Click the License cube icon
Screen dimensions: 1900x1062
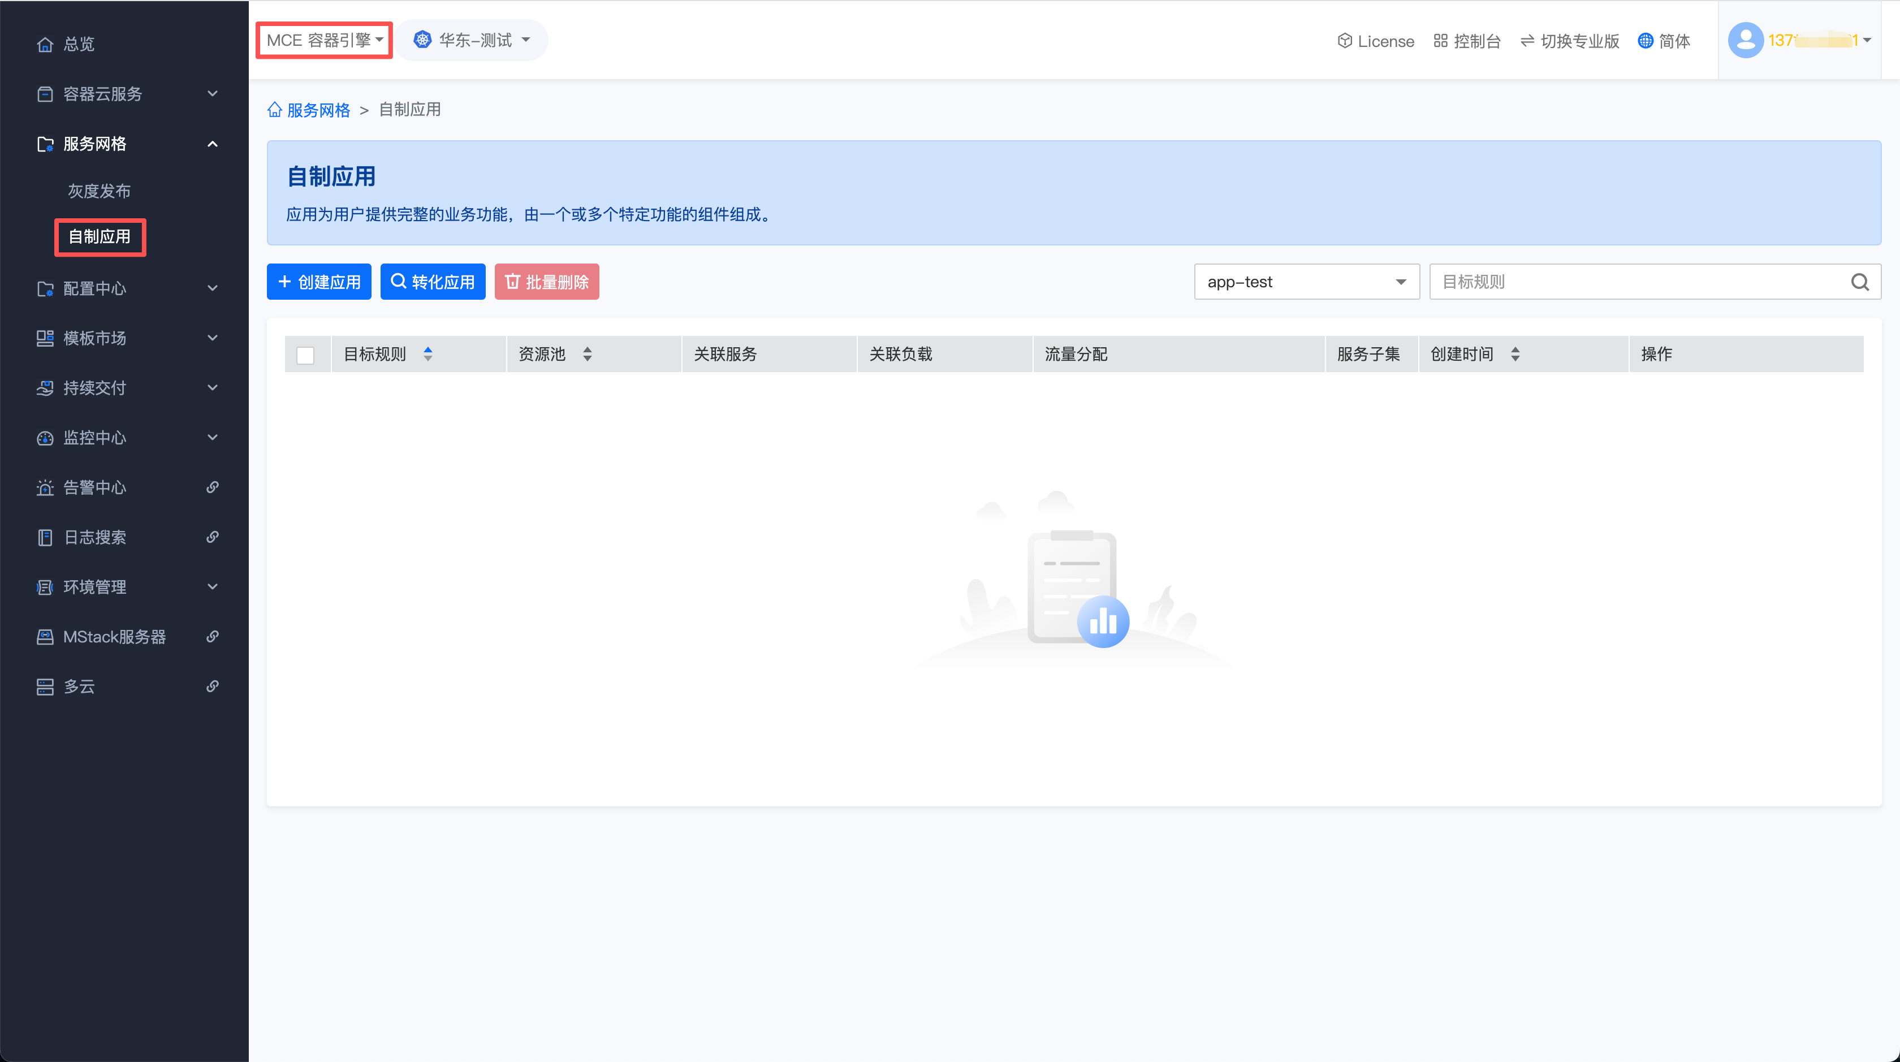click(1345, 41)
